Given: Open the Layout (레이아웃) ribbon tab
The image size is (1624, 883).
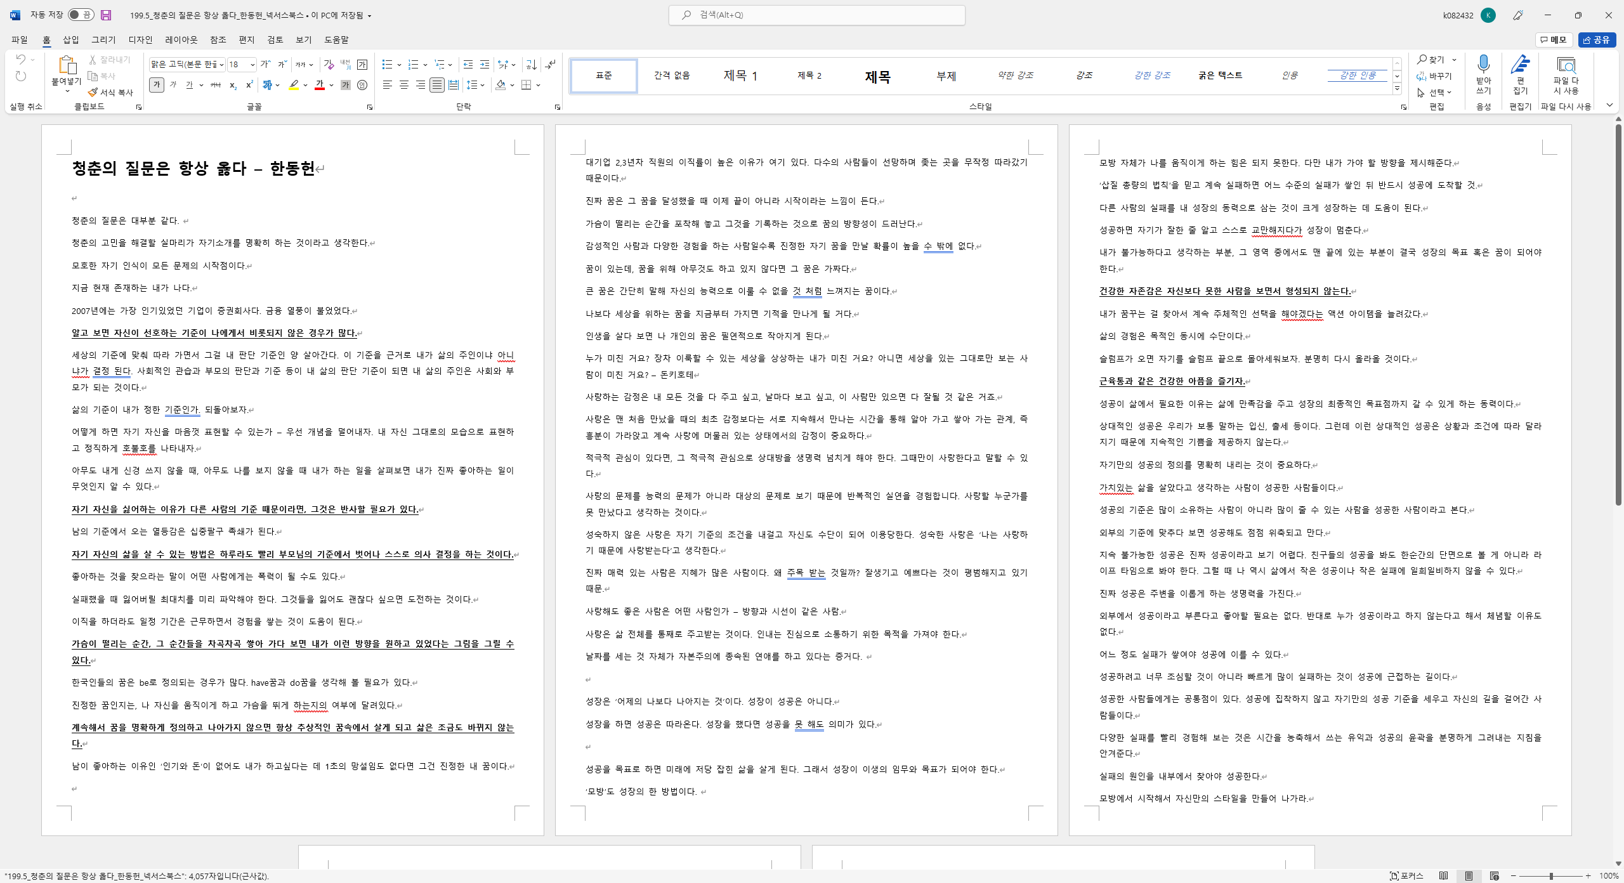Looking at the screenshot, I should click(181, 39).
